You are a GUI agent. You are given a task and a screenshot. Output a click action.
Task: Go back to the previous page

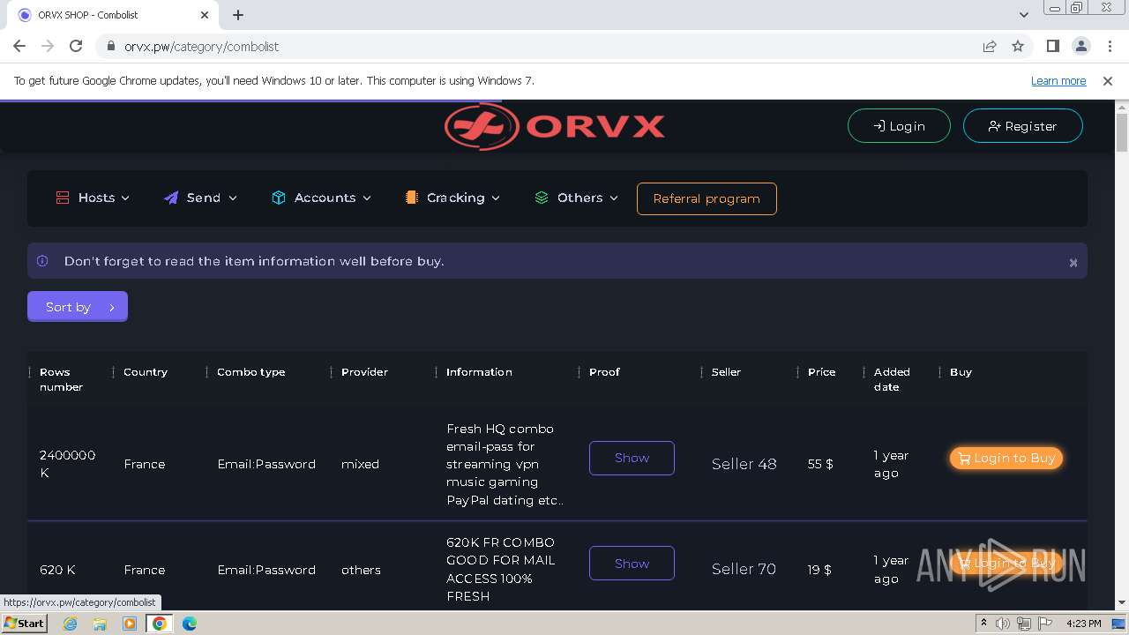coord(19,46)
